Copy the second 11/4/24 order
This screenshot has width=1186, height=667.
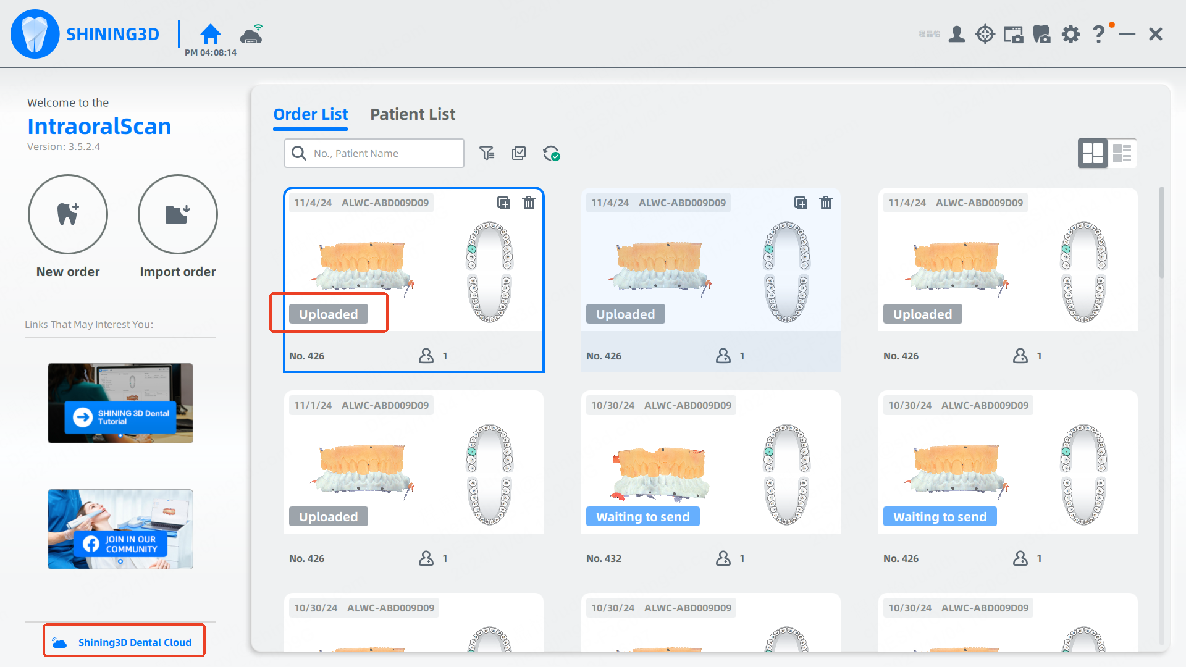(x=801, y=203)
